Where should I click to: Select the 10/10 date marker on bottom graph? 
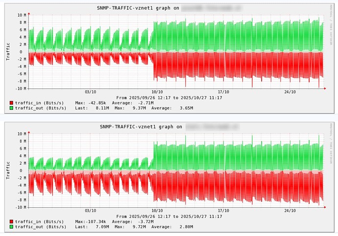tap(157, 211)
